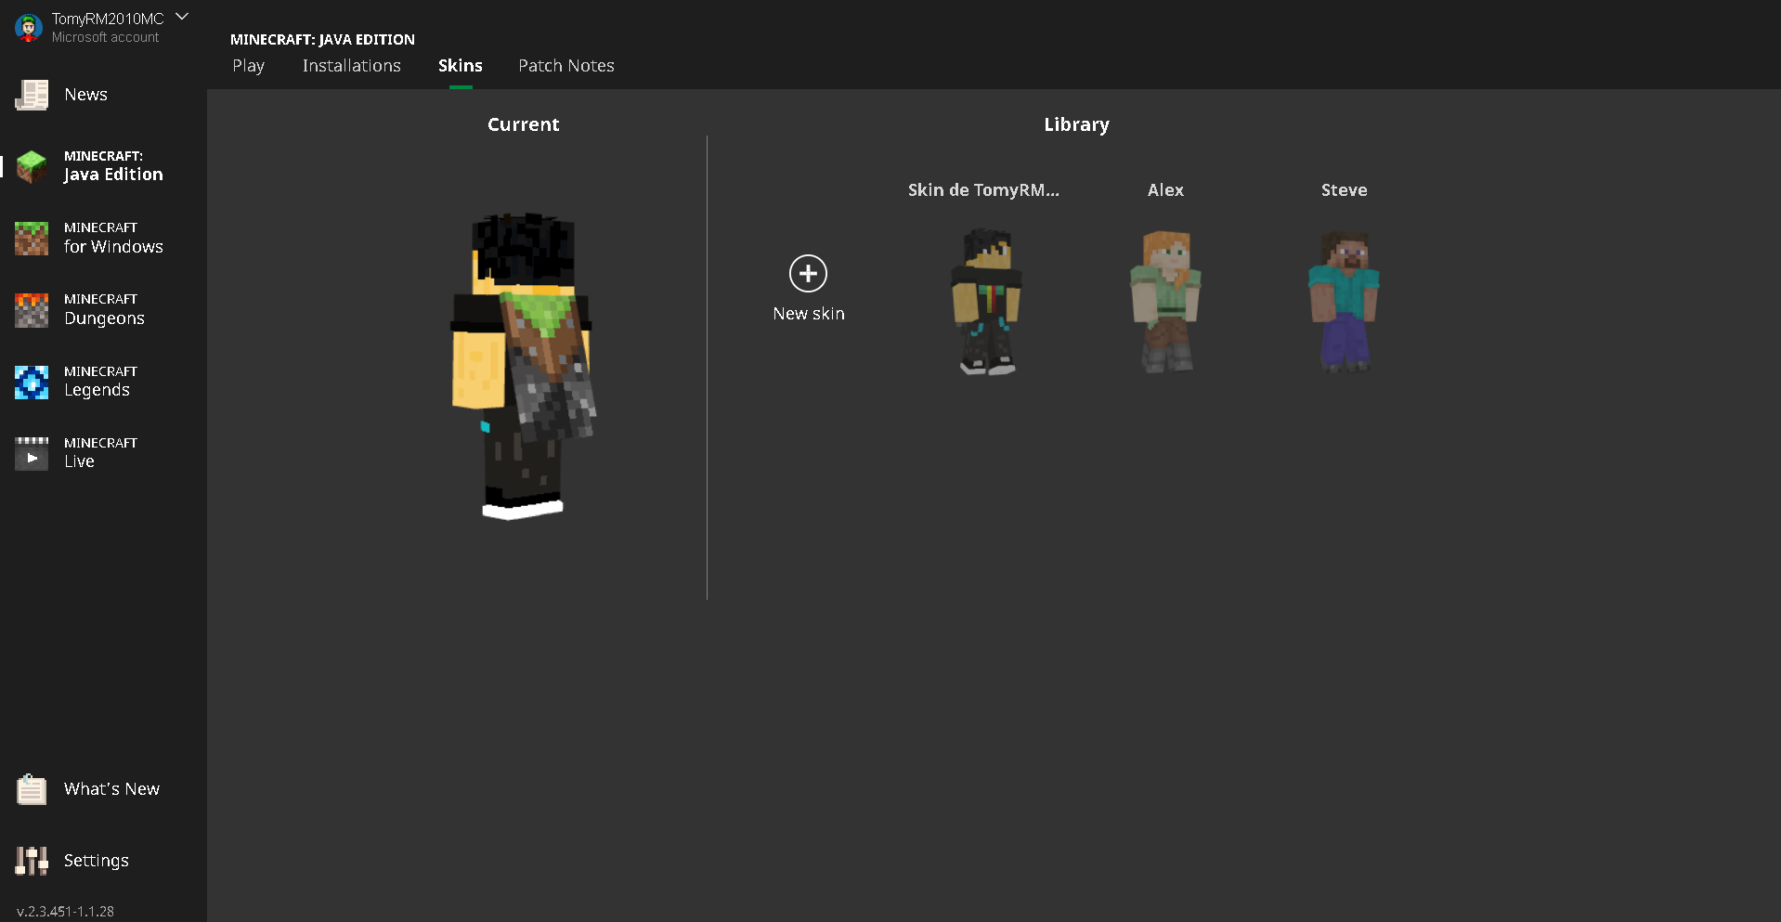The height and width of the screenshot is (922, 1781).
Task: Click the Minecraft Live sidebar label
Action: (100, 453)
